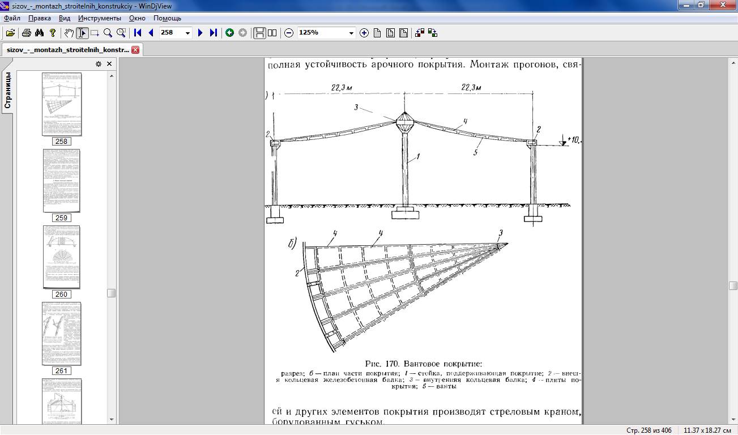This screenshot has height=435, width=738.
Task: Toggle continuous single-page layout
Action: 259,33
